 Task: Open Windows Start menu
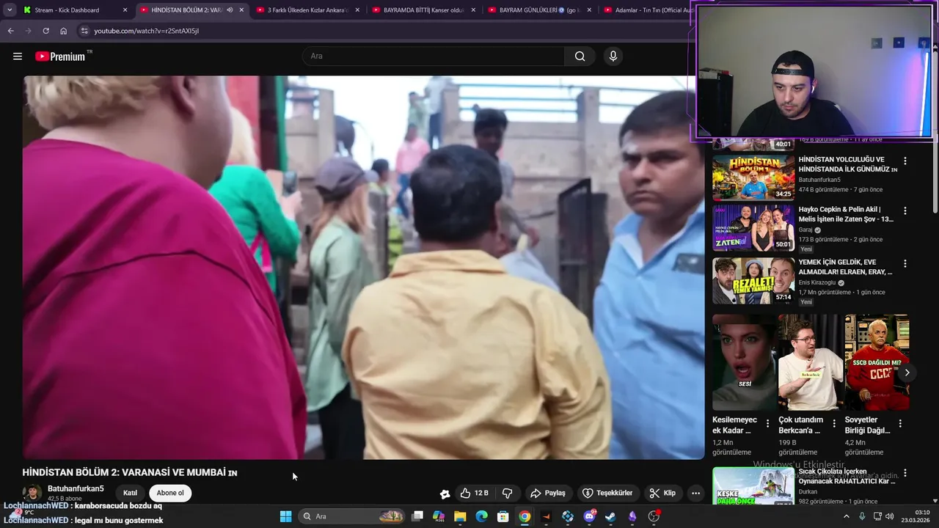[285, 516]
